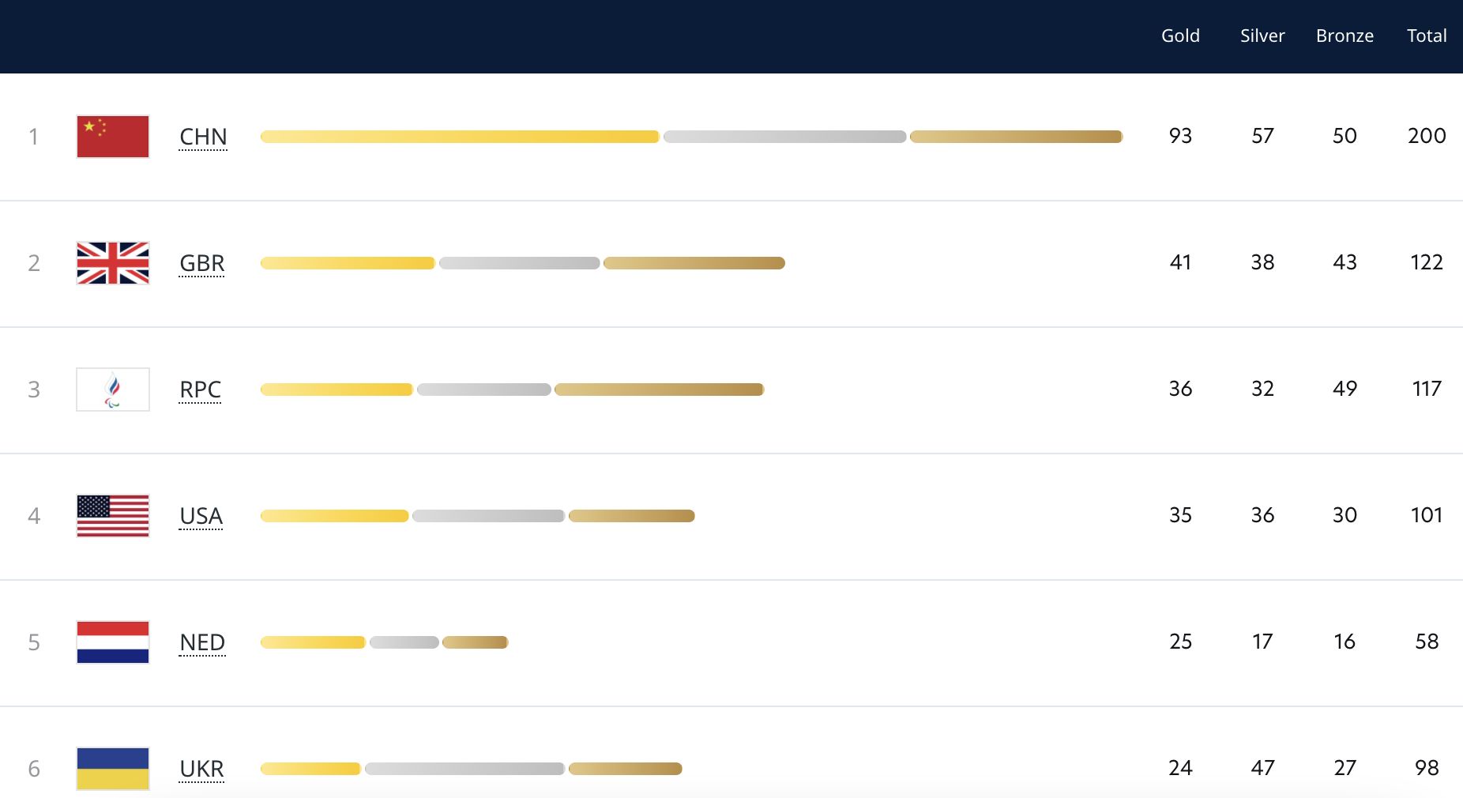
Task: Click the Netherlands flag icon
Action: [113, 642]
